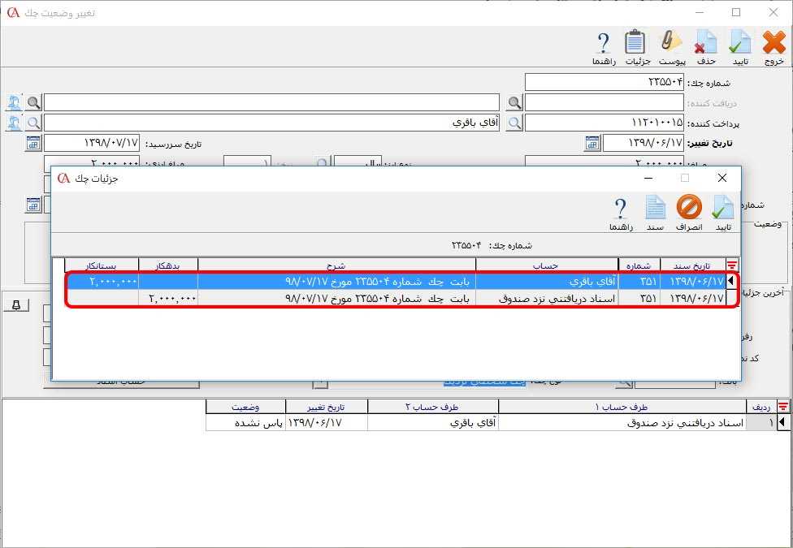Open the red filter icon beside ردیف column
Screen dimensions: 793x548
pos(783,407)
